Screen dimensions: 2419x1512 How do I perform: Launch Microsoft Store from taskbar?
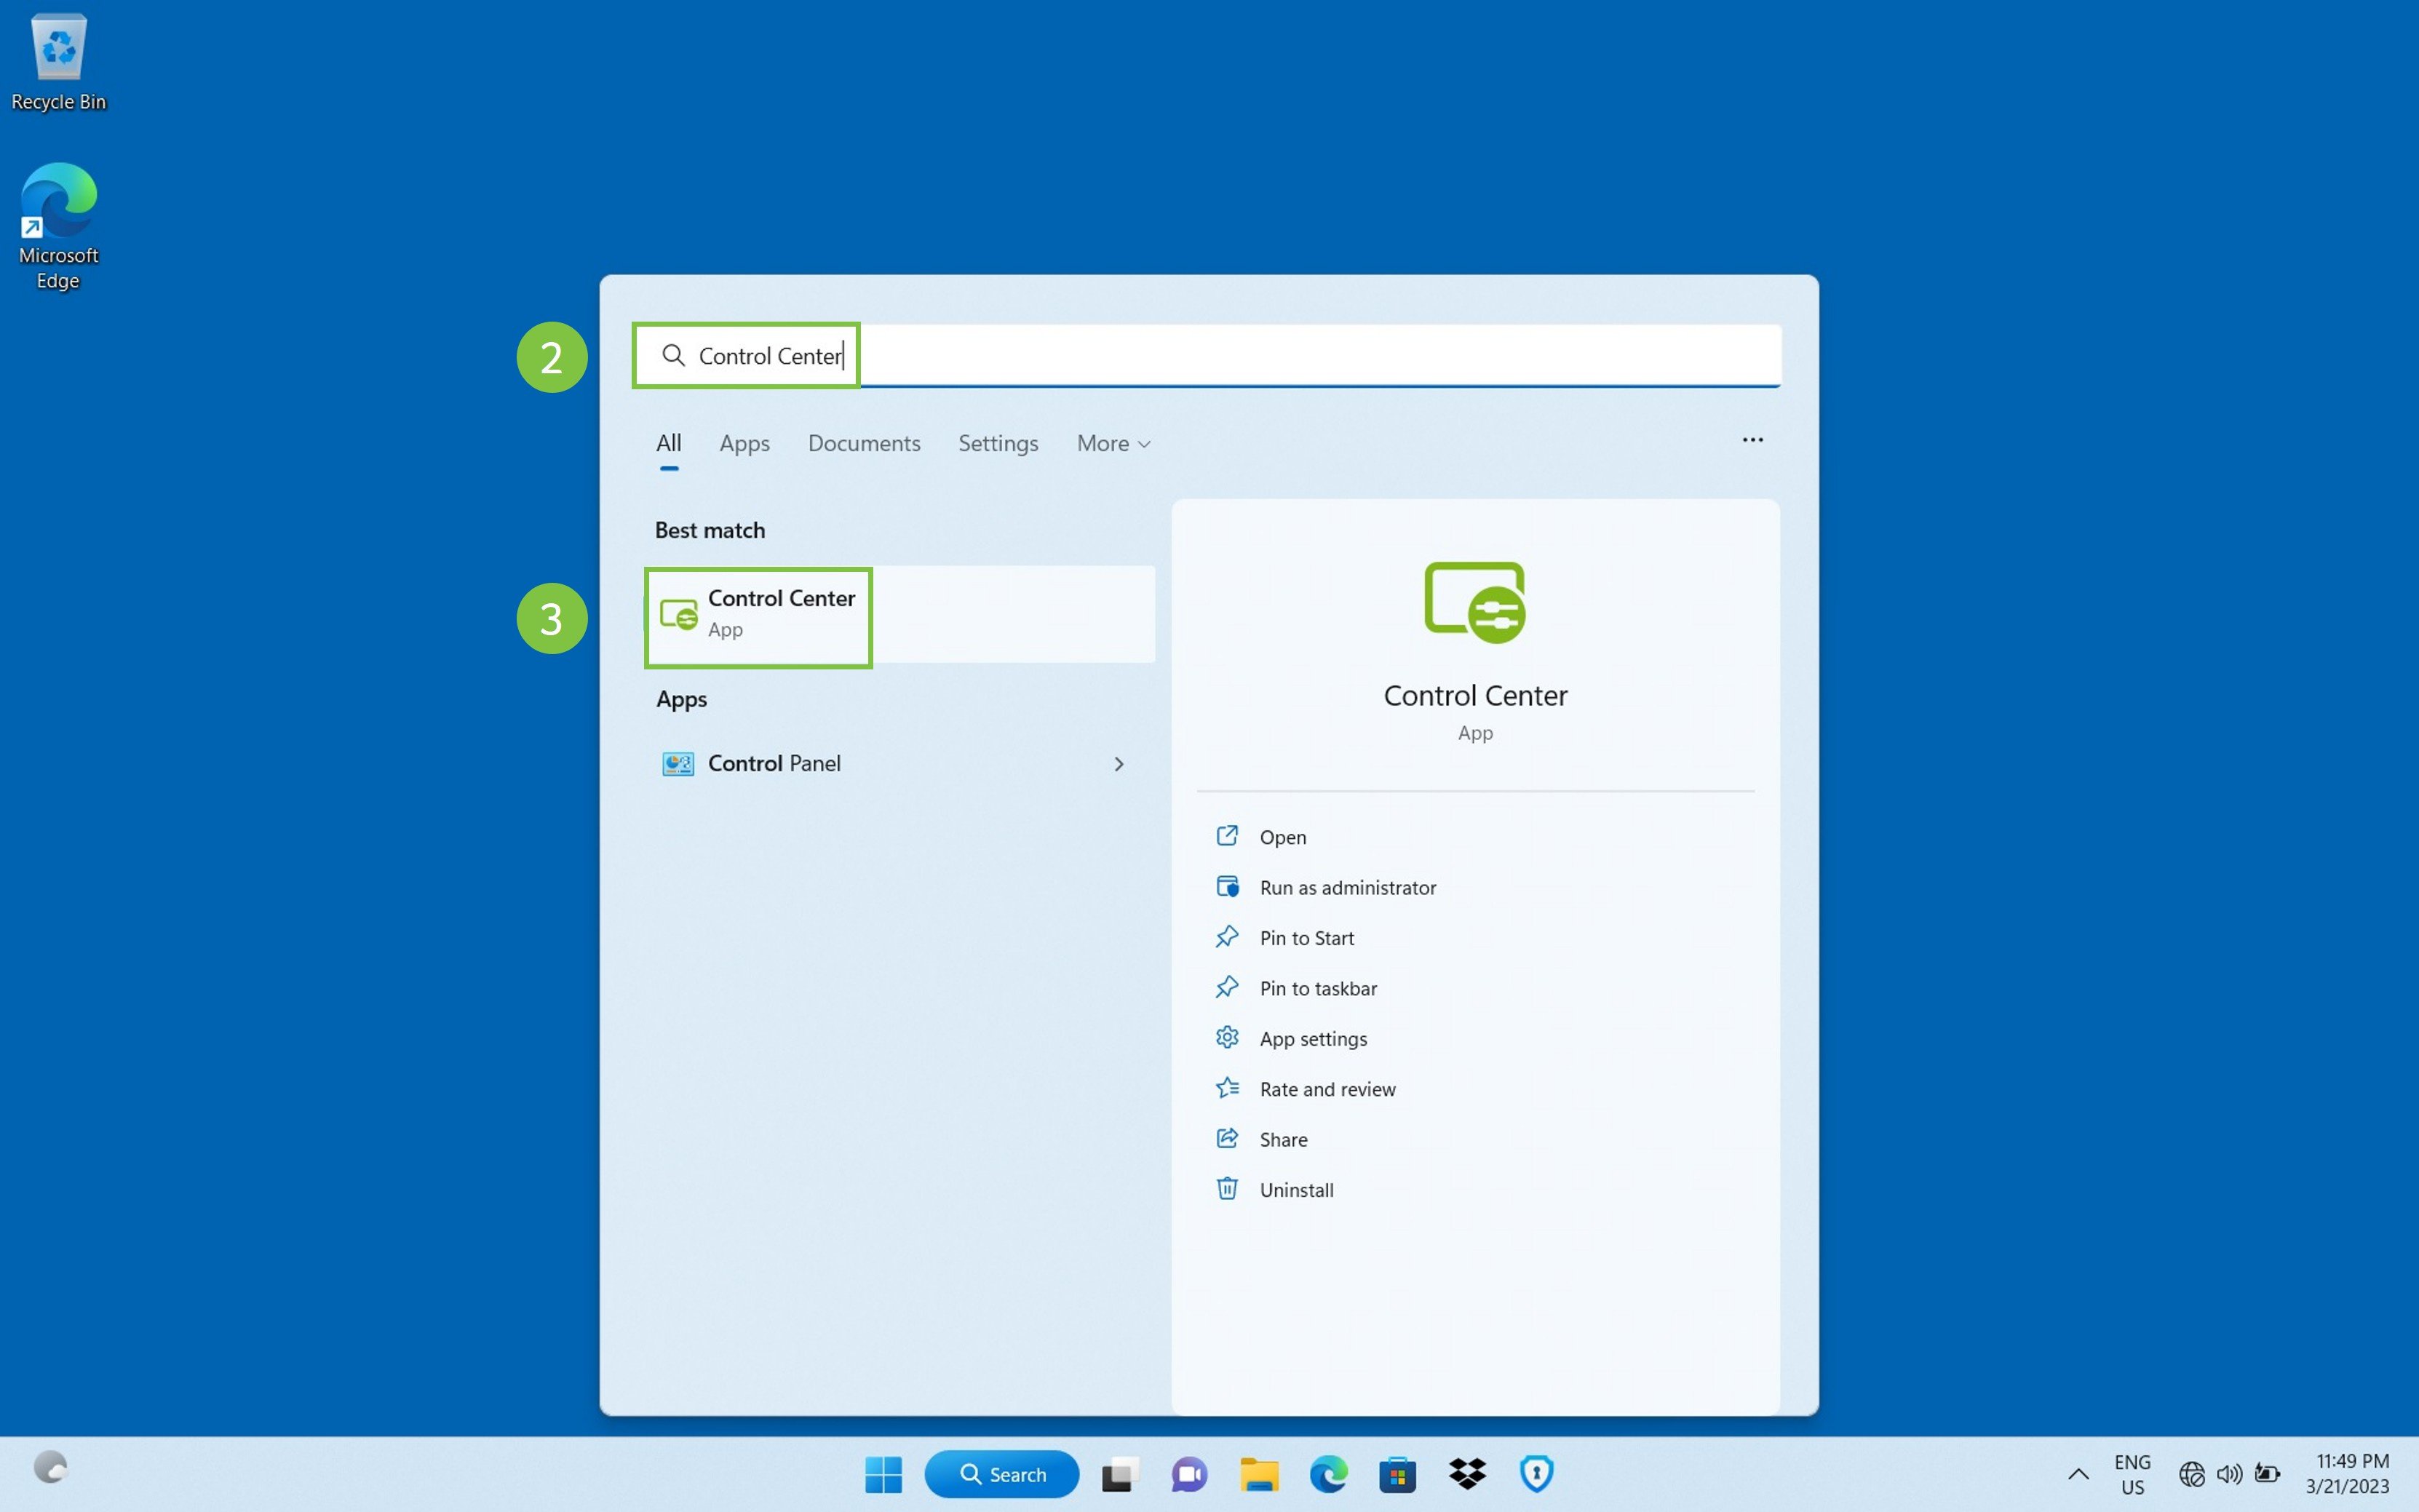coord(1397,1474)
